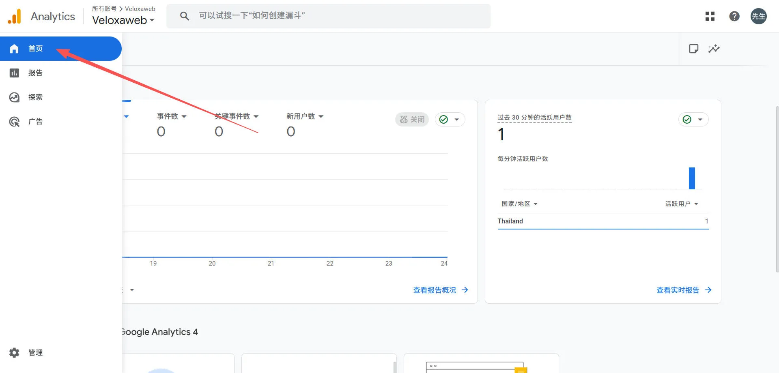The image size is (779, 373).
Task: Dismiss the 关闭 notification chip
Action: coord(412,119)
